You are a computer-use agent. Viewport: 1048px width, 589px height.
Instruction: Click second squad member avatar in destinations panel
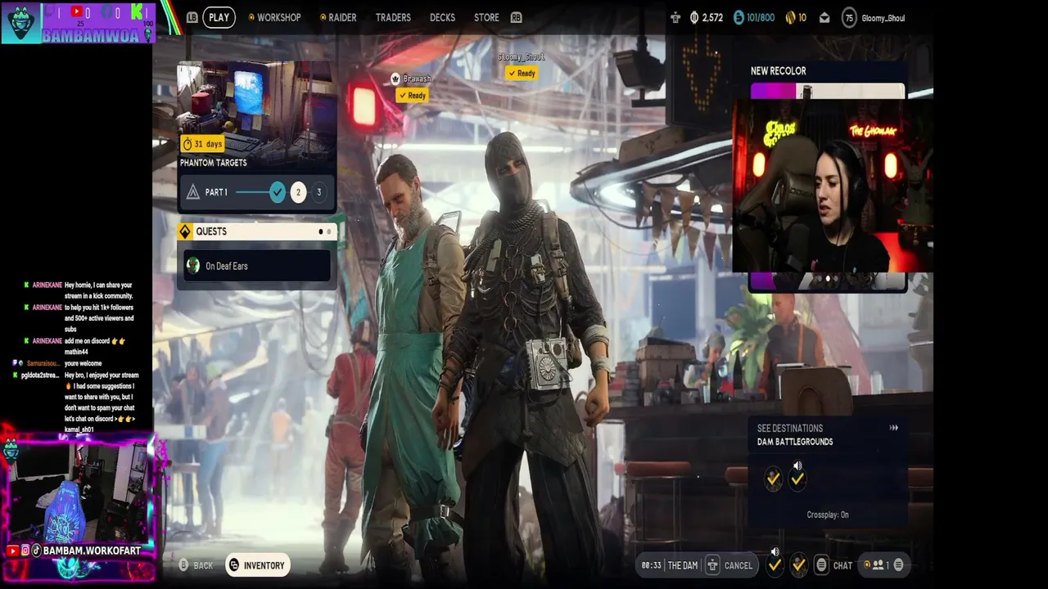[797, 479]
